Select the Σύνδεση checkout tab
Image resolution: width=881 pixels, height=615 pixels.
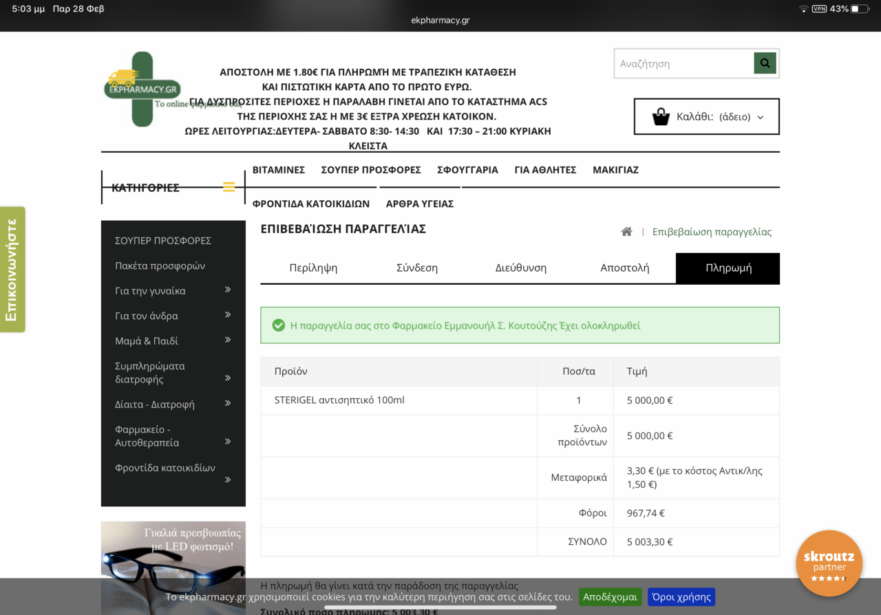pyautogui.click(x=417, y=268)
